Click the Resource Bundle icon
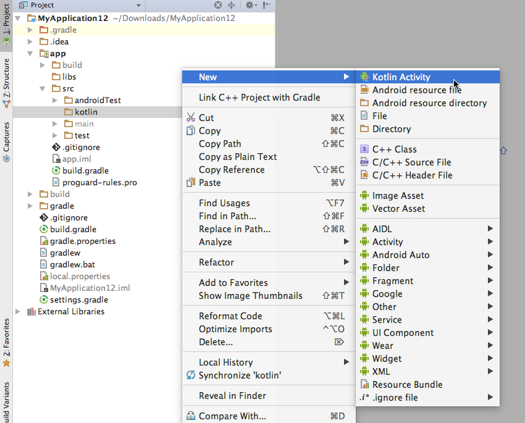 tap(364, 385)
